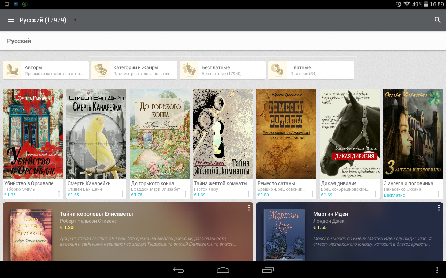The height and width of the screenshot is (278, 446).
Task: Open the Тайна королевы Елисаветы title
Action: pos(97,214)
